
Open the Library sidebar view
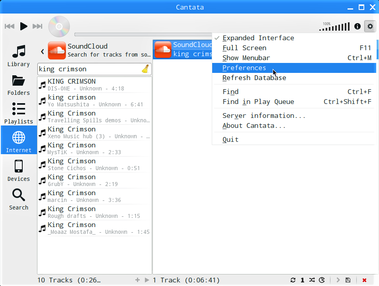pyautogui.click(x=19, y=56)
